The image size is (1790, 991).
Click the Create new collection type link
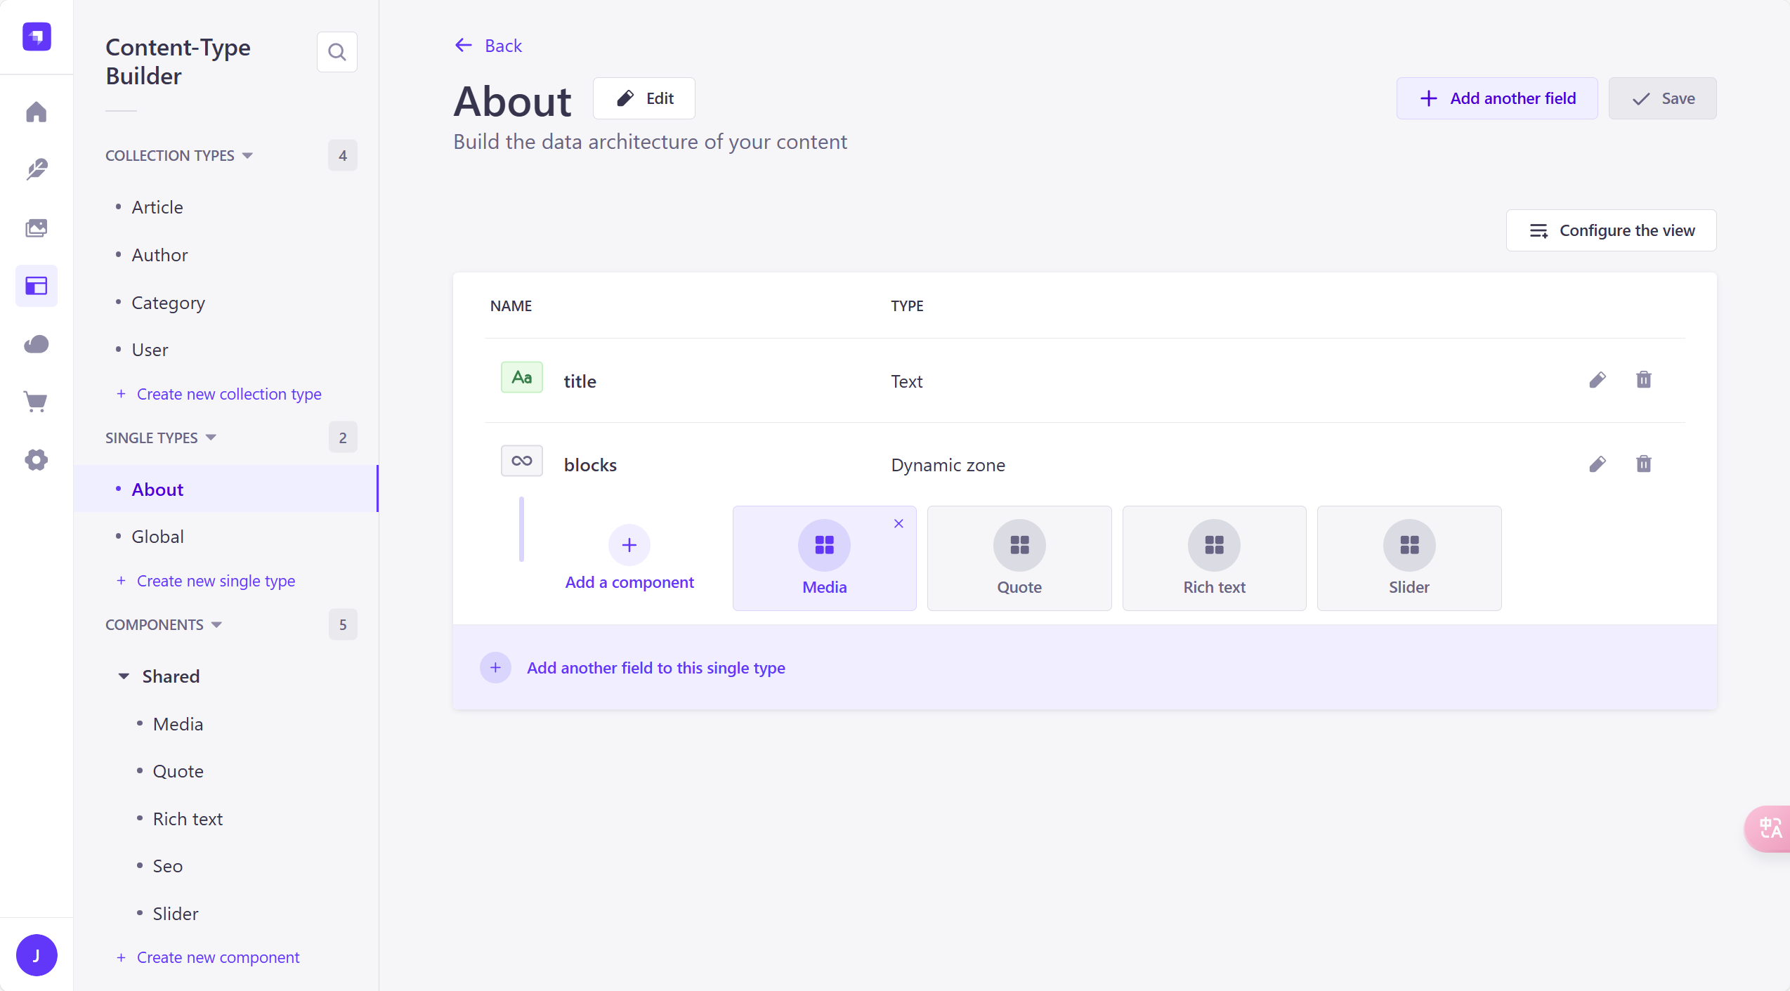228,394
